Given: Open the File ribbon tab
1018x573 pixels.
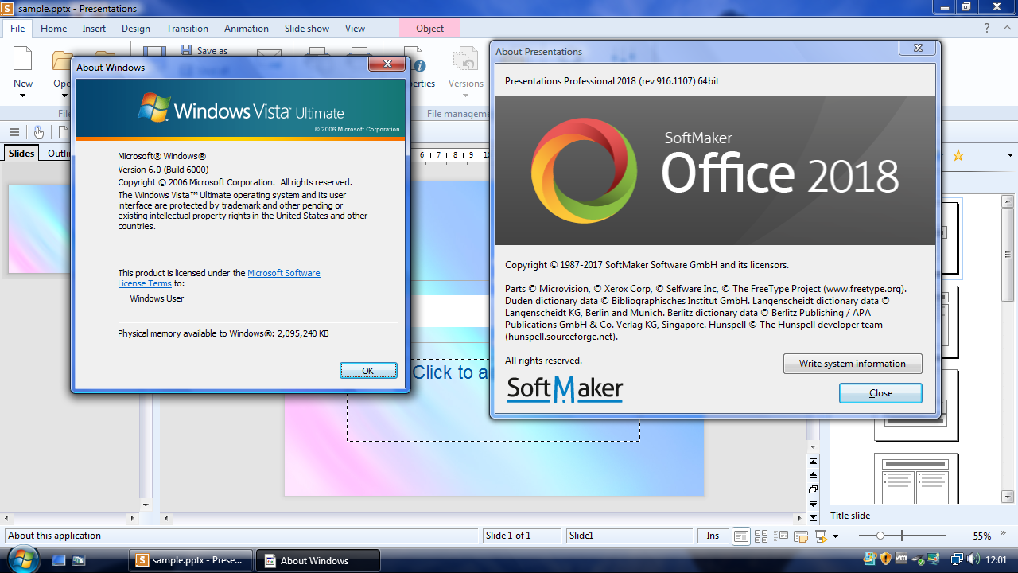Looking at the screenshot, I should 17,29.
